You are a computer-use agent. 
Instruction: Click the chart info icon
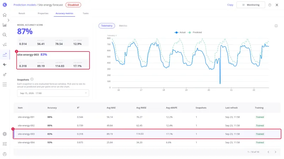276,26
